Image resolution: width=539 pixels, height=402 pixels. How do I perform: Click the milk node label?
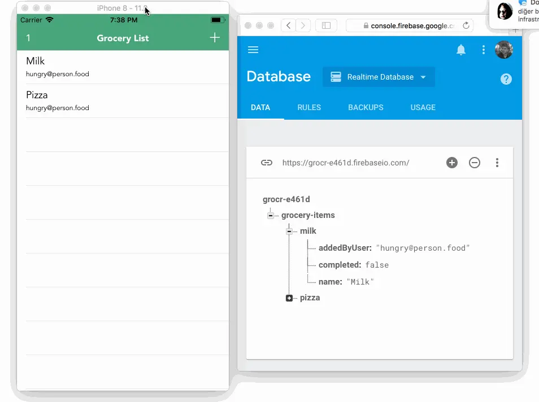pos(308,231)
